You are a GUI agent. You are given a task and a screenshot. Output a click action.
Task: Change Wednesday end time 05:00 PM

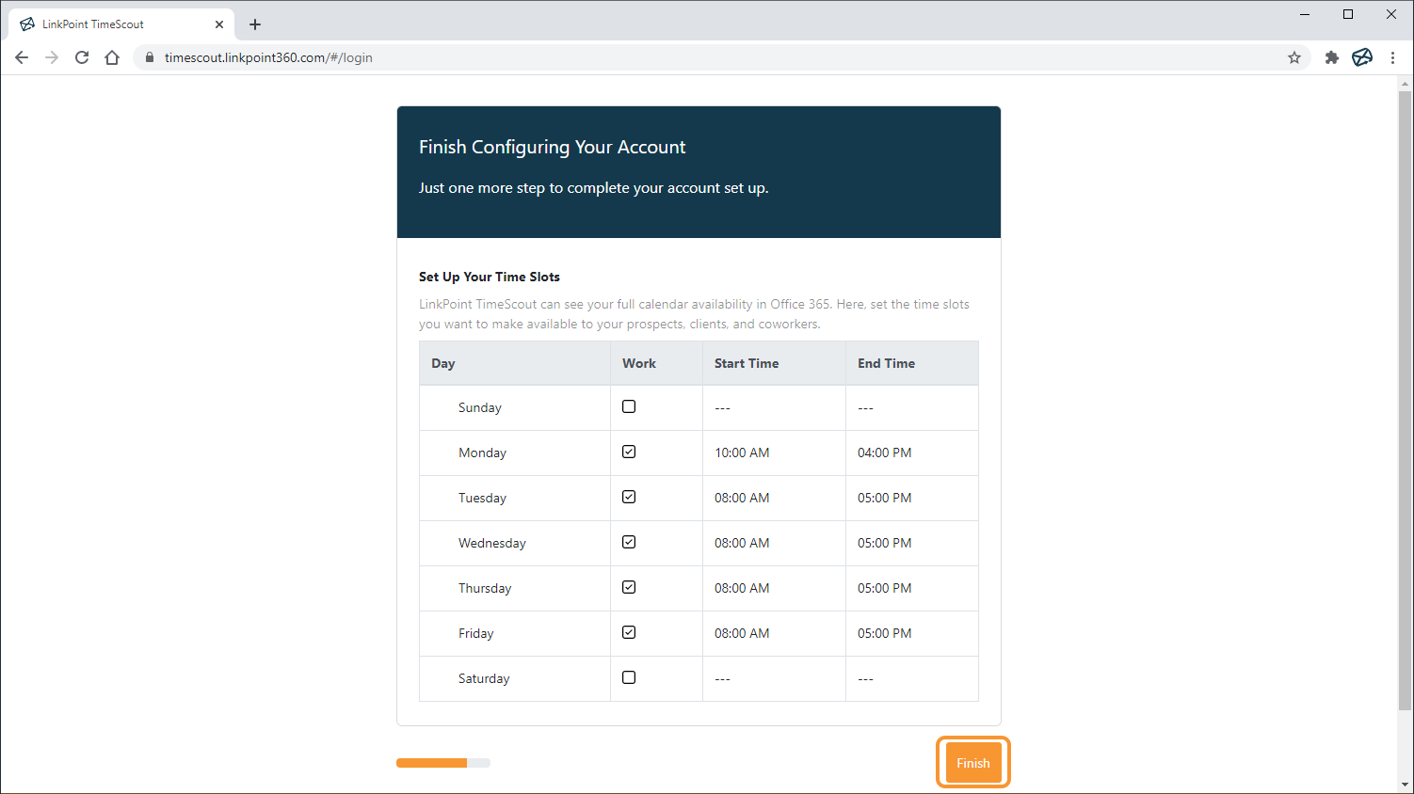pyautogui.click(x=884, y=543)
